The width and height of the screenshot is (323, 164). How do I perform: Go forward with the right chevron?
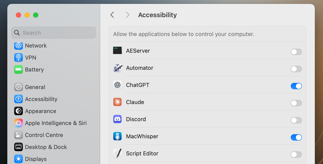coord(128,15)
